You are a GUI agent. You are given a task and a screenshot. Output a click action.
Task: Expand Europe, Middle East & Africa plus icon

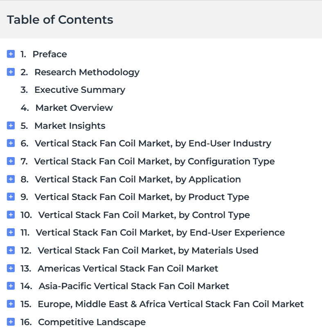tap(11, 304)
